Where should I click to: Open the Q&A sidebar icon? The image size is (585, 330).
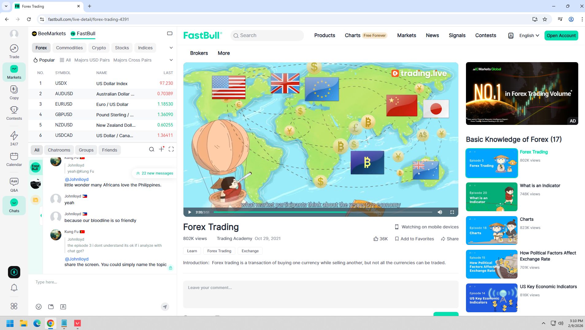point(14,185)
